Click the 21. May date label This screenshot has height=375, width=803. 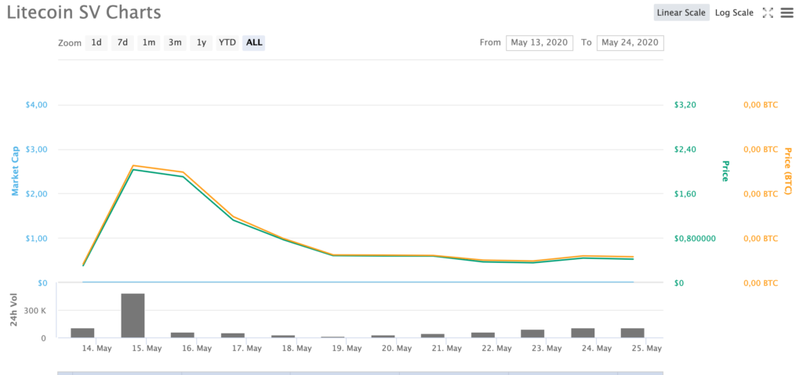[447, 348]
